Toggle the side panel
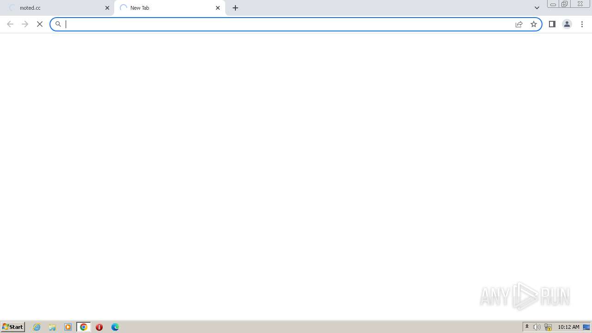Image resolution: width=592 pixels, height=333 pixels. (x=552, y=24)
